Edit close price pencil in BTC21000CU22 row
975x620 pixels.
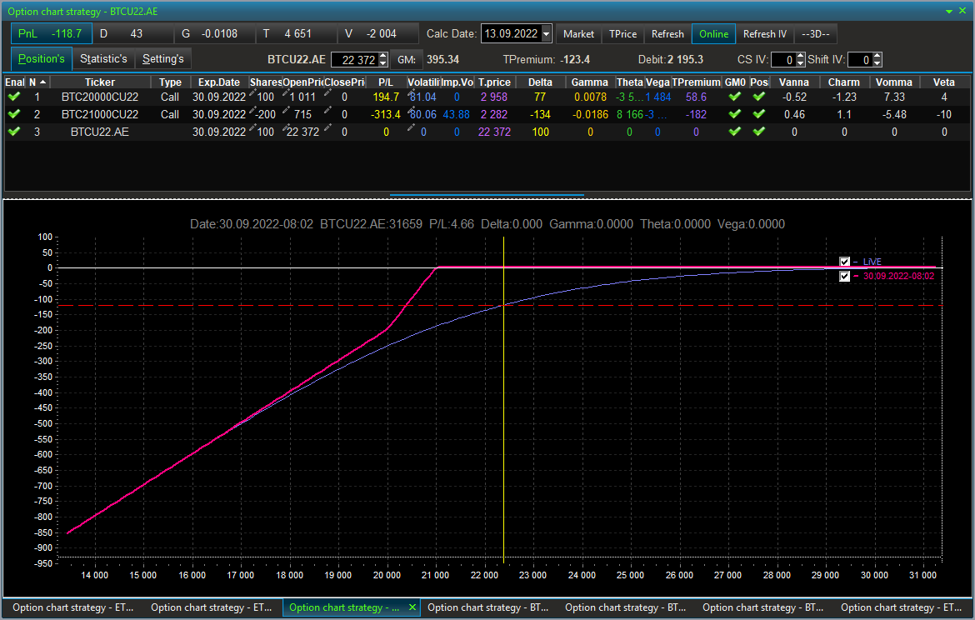click(327, 111)
